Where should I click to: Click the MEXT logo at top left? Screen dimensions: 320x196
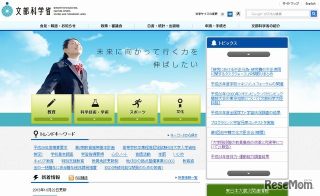pos(43,9)
